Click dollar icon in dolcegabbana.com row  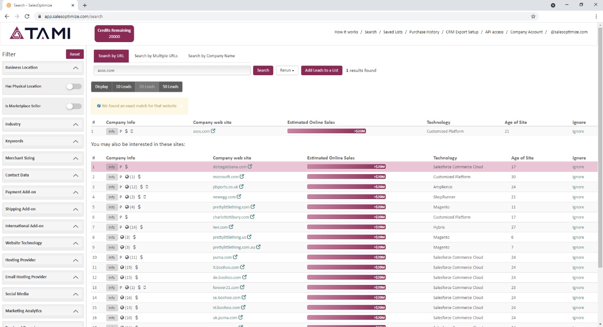(127, 167)
